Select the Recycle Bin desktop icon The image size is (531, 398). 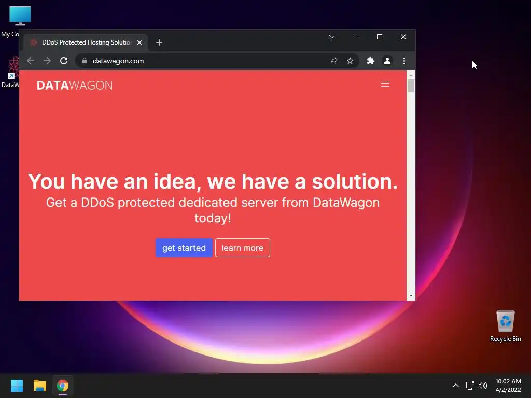tap(505, 326)
